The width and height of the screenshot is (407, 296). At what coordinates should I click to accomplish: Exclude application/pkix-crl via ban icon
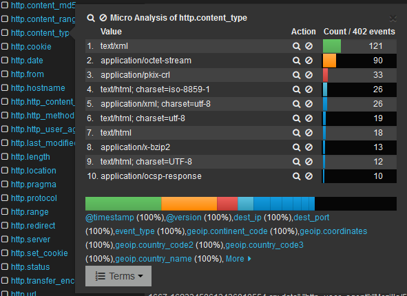pos(309,75)
